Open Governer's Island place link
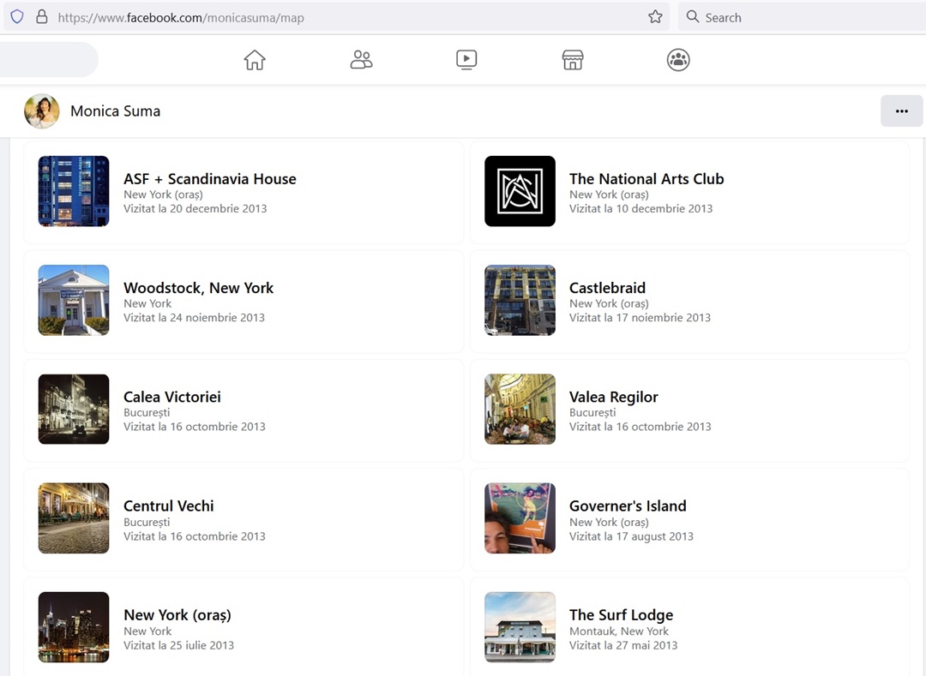This screenshot has width=926, height=676. [x=628, y=506]
